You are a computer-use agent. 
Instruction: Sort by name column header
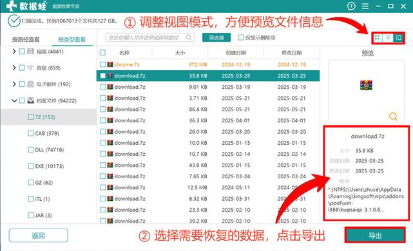click(124, 53)
